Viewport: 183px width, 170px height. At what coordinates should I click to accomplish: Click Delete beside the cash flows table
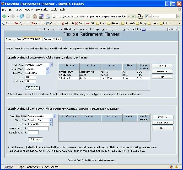162,128
